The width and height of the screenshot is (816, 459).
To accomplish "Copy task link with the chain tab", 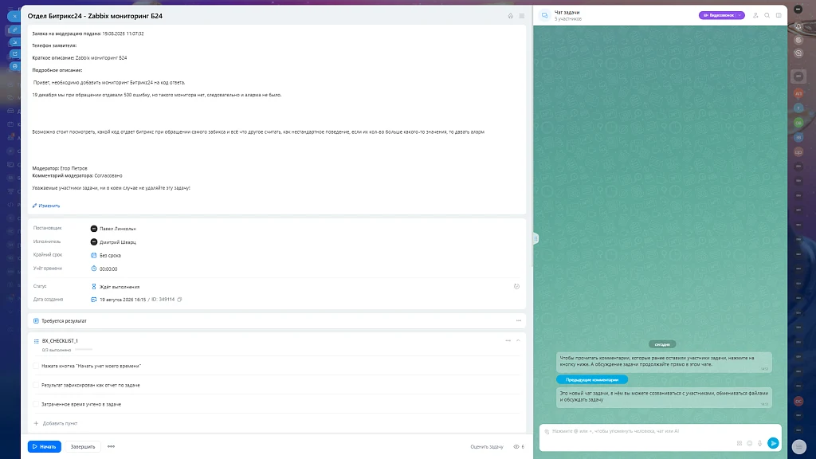I will click(x=15, y=29).
